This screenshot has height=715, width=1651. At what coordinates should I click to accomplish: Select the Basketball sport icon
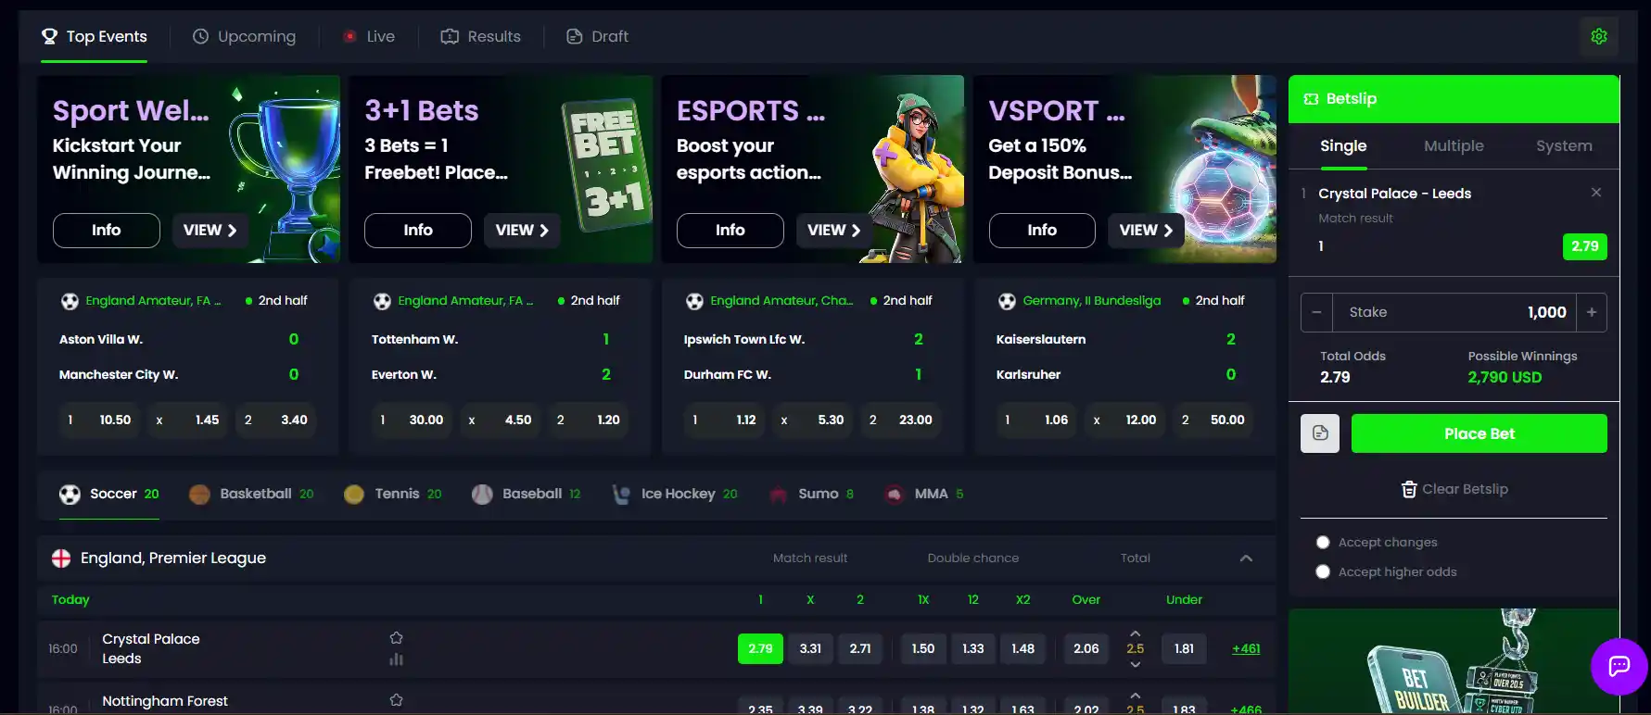click(199, 495)
